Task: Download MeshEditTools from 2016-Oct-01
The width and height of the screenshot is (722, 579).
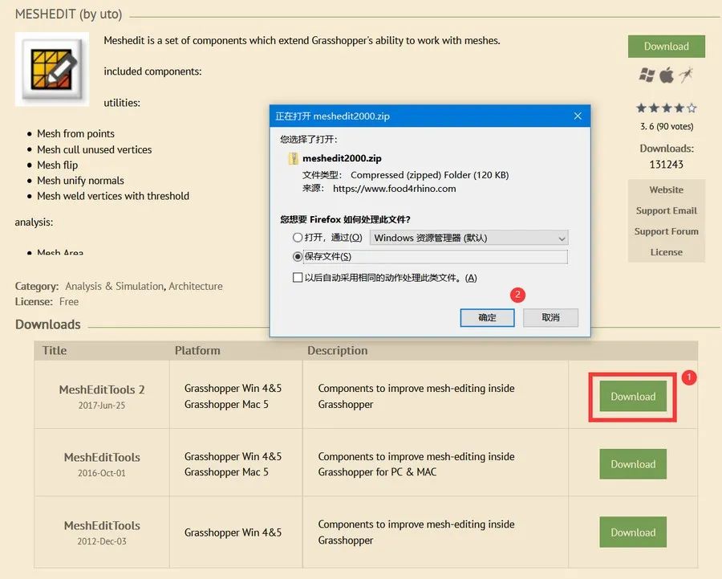Action: coord(633,464)
